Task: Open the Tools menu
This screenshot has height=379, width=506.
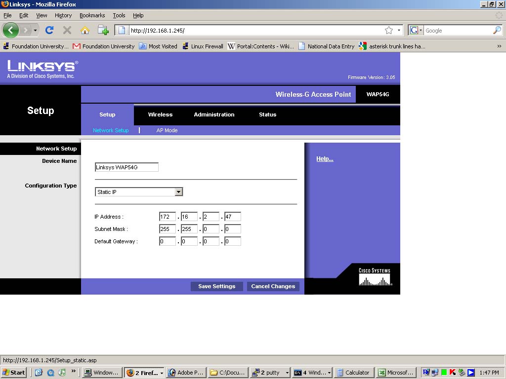Action: coord(119,15)
